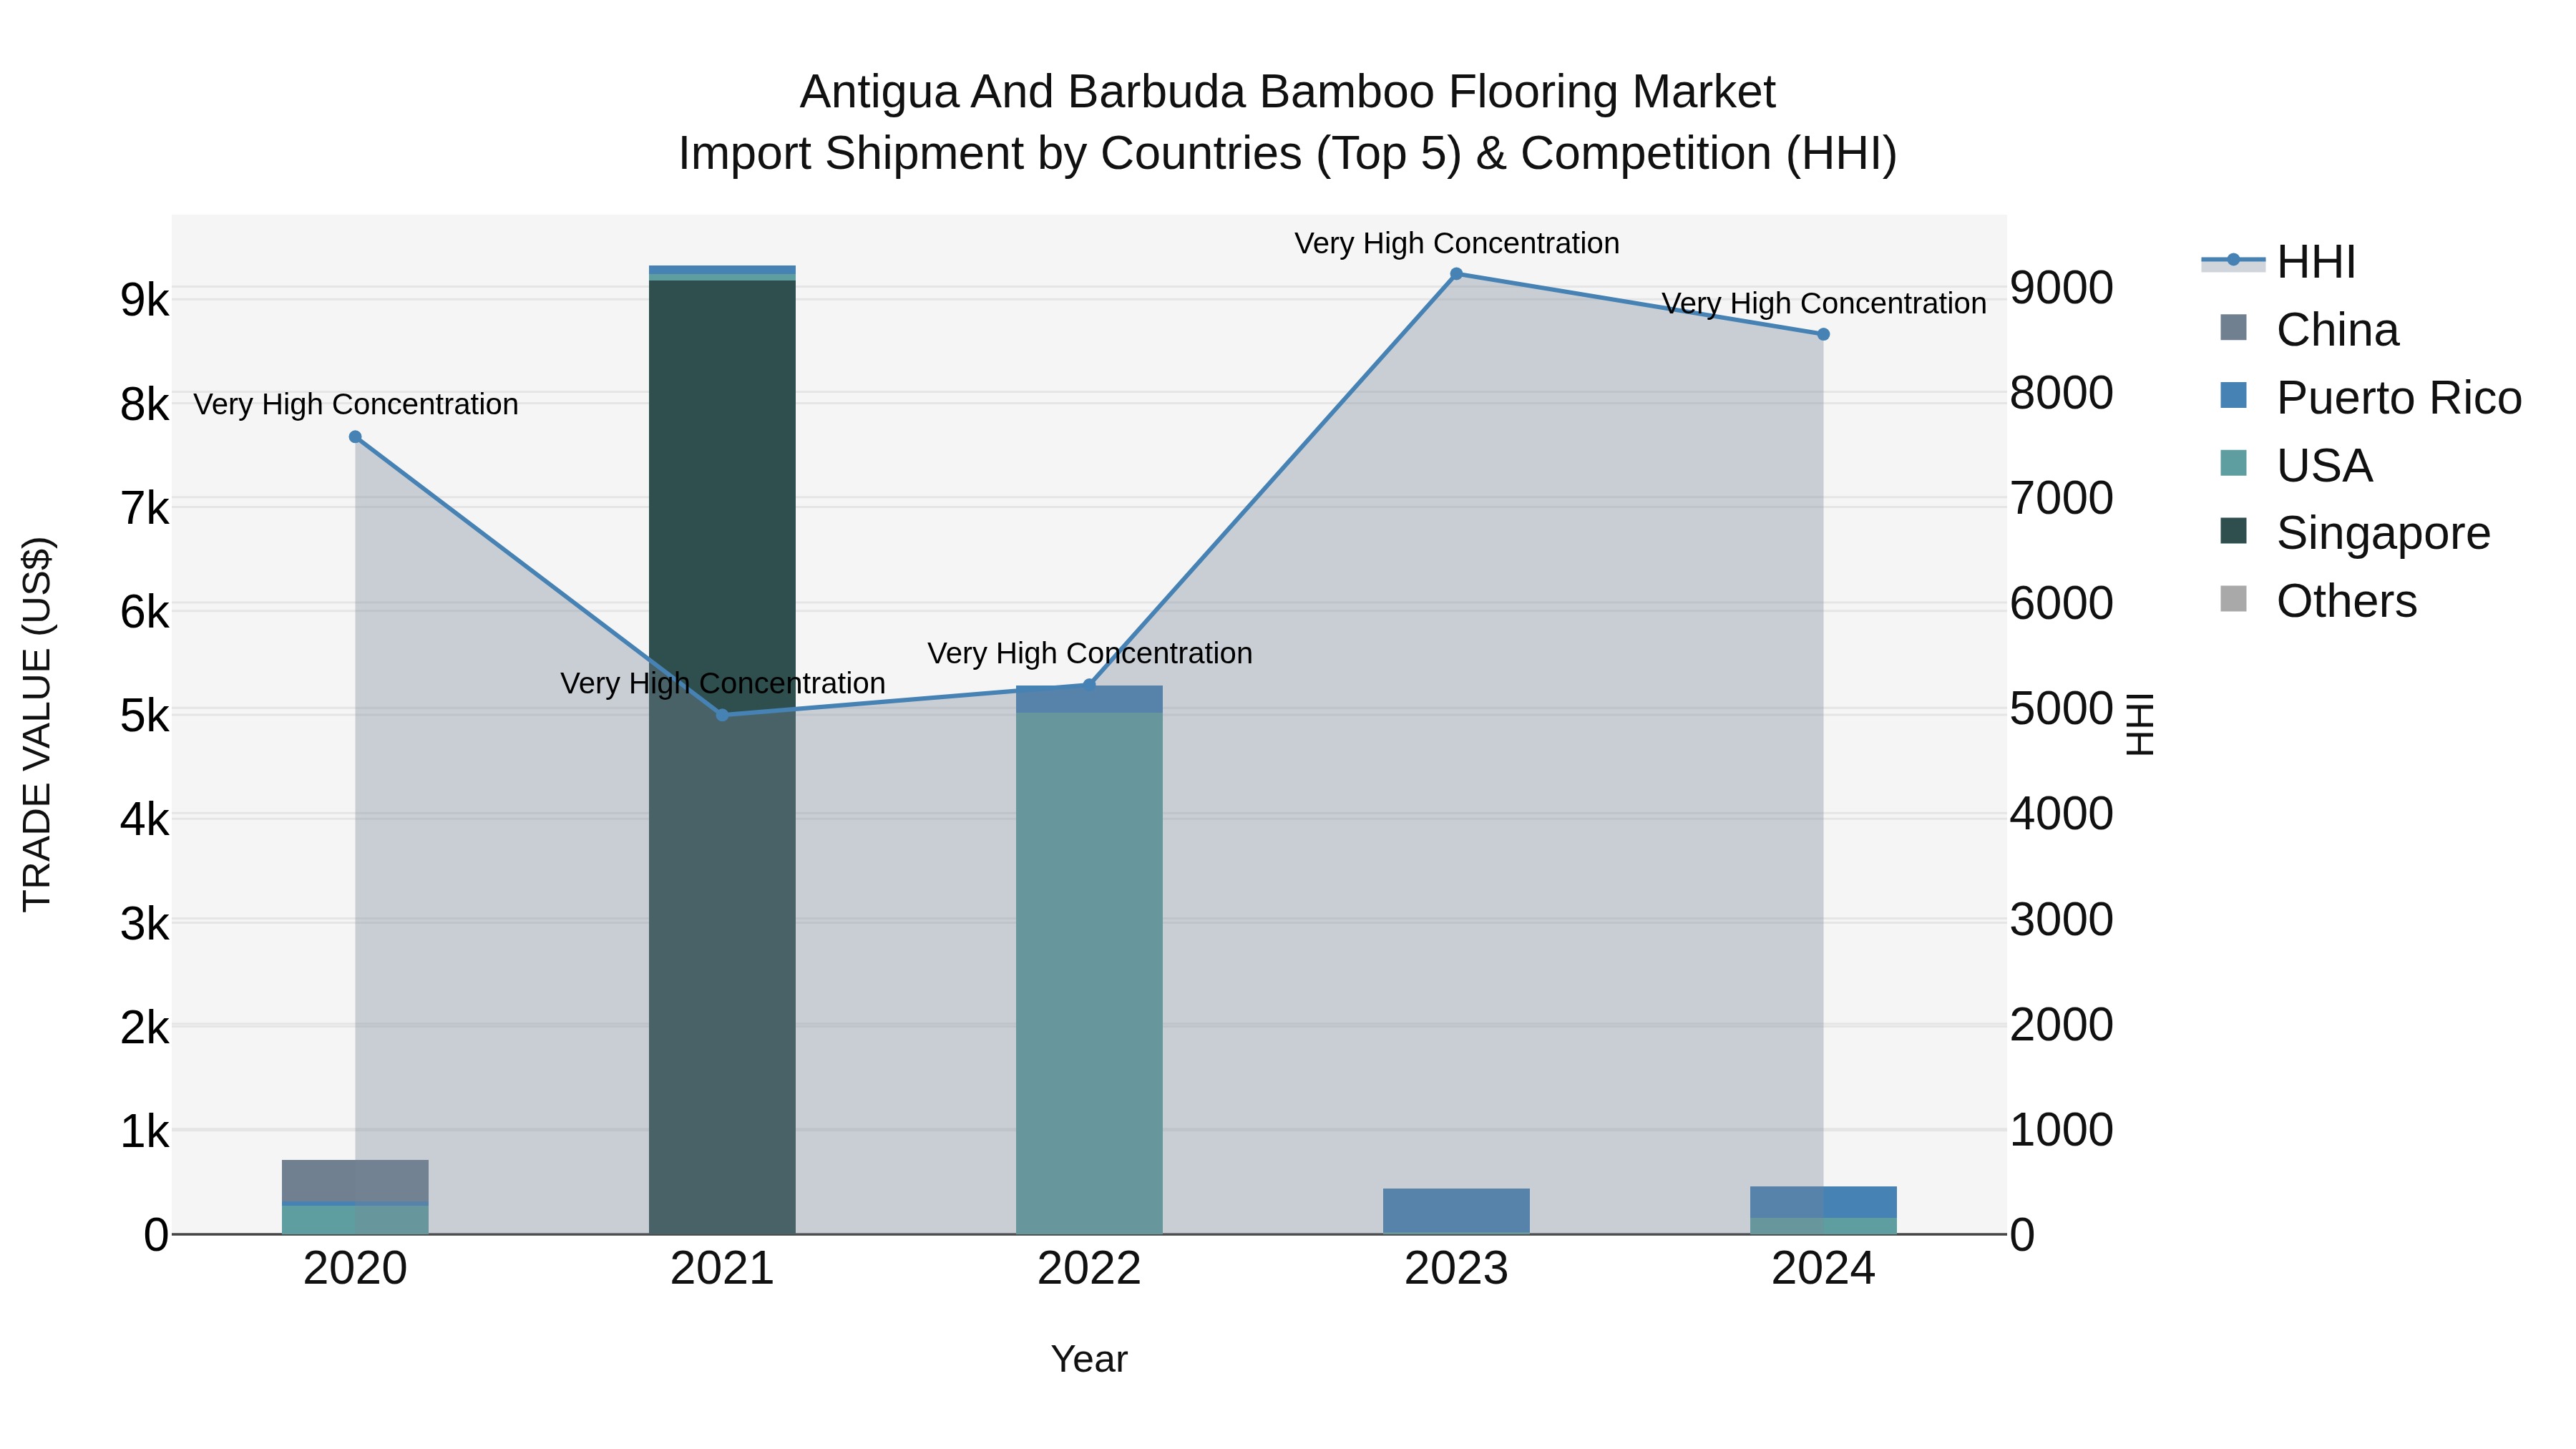This screenshot has width=2576, height=1449.
Task: Click the 1000 right axis tick label
Action: coord(2062,1130)
